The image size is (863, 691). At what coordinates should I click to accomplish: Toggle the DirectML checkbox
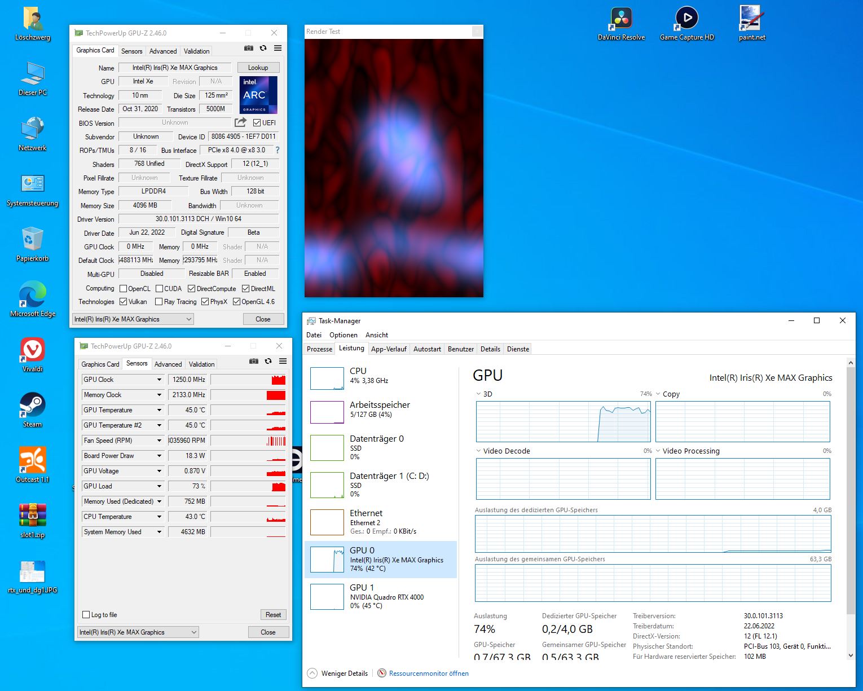245,289
